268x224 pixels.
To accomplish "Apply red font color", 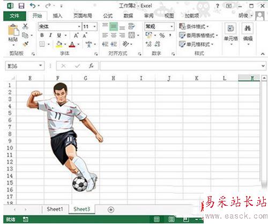I will 72,44.
